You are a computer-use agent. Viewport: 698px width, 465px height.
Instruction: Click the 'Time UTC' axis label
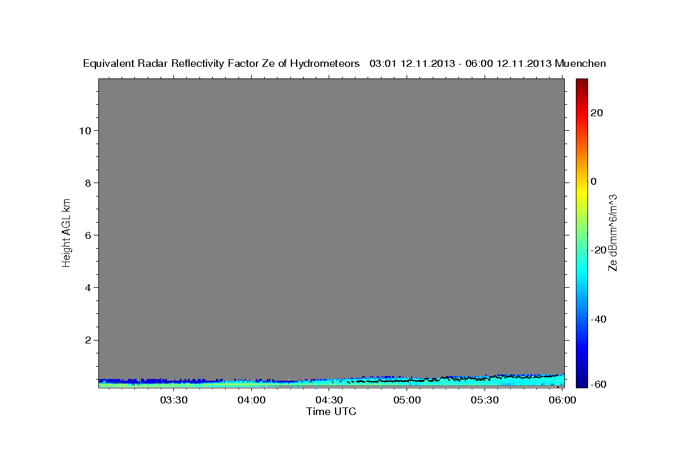331,412
